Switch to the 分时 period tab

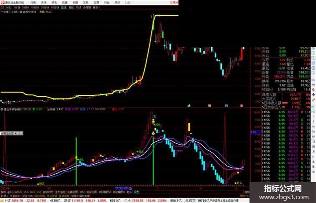[9, 8]
